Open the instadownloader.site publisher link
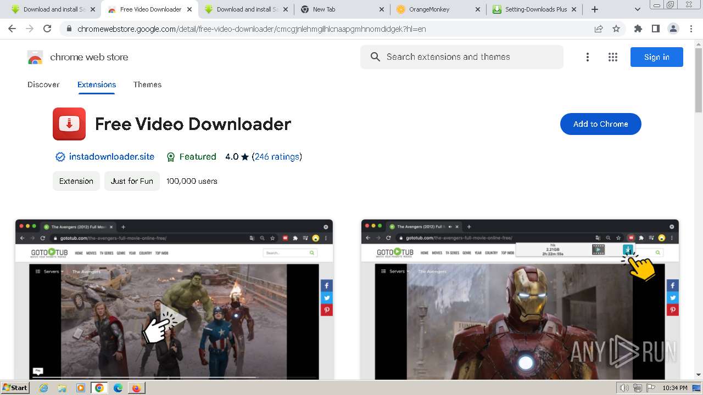The height and width of the screenshot is (395, 703). 111,157
